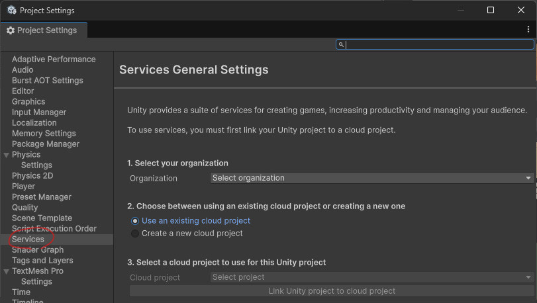
Task: Select Create a new cloud project
Action: pyautogui.click(x=135, y=234)
